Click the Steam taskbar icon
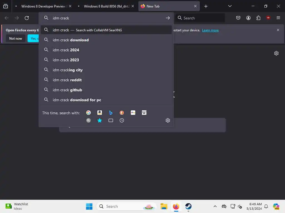285x213 pixels. click(x=188, y=206)
